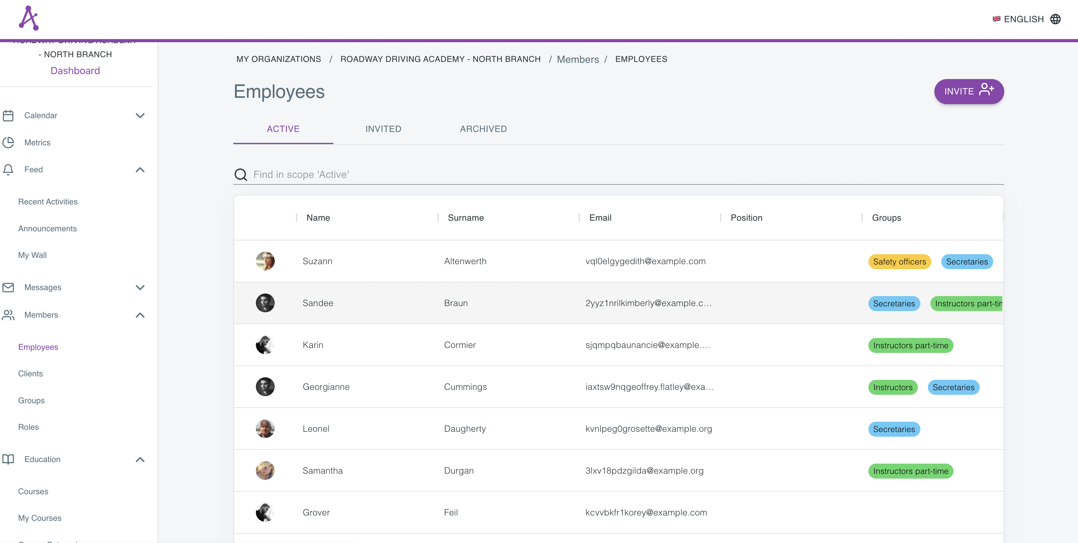Expand the Calendar section chevron
Image resolution: width=1078 pixels, height=543 pixels.
(x=140, y=115)
